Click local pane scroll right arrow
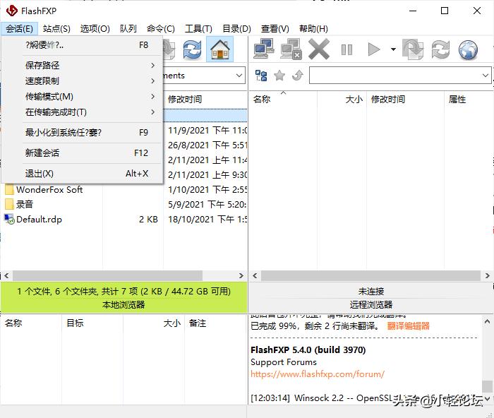Viewport: 494px width, 418px height. (x=241, y=276)
